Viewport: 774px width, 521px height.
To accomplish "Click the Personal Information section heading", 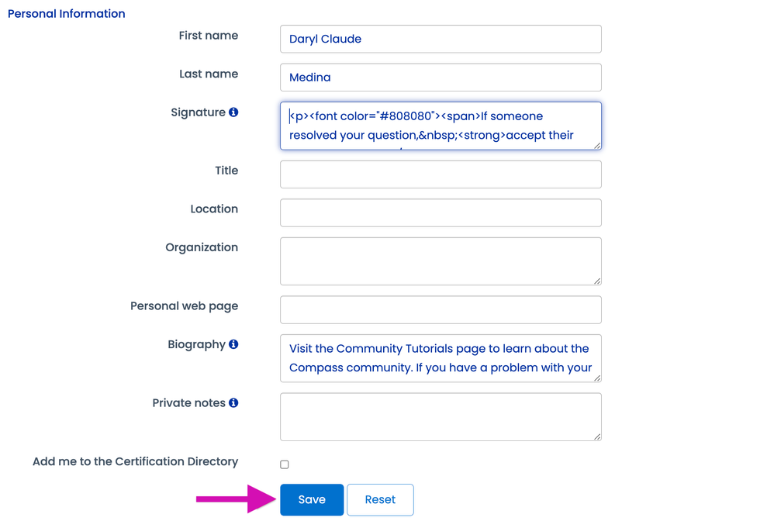I will click(67, 14).
